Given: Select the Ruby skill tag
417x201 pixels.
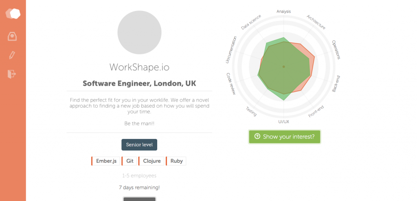Looking at the screenshot, I should pos(176,161).
